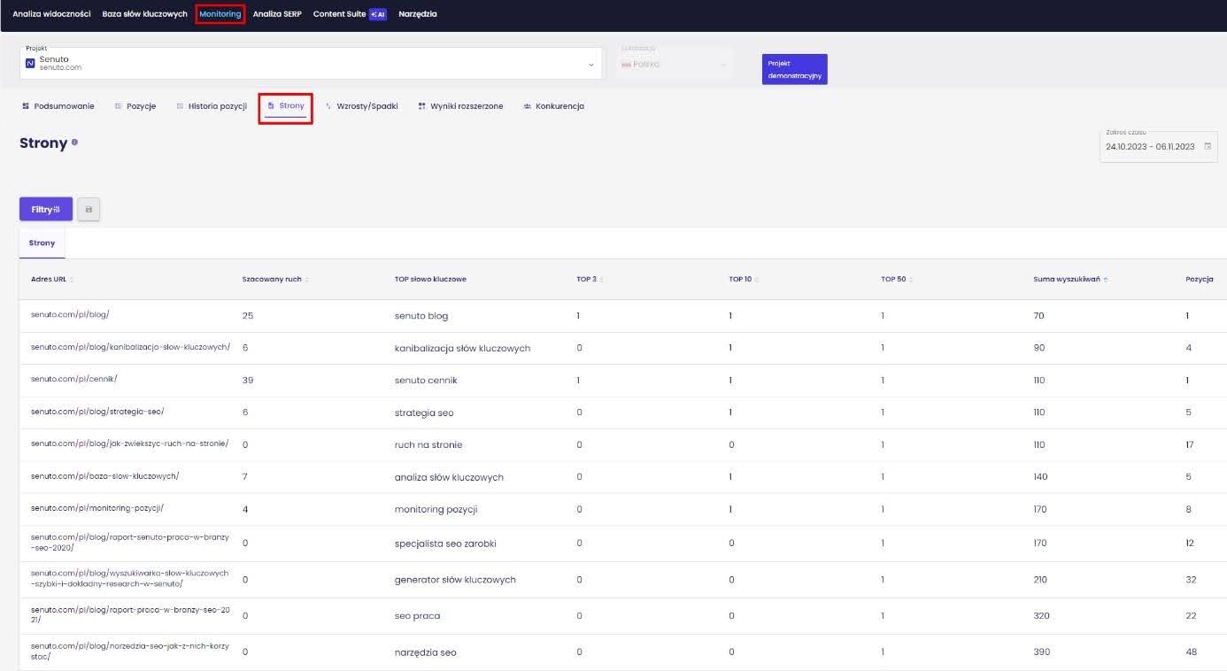Sort by Suma wyszukiwań column arrows

tap(1106, 280)
